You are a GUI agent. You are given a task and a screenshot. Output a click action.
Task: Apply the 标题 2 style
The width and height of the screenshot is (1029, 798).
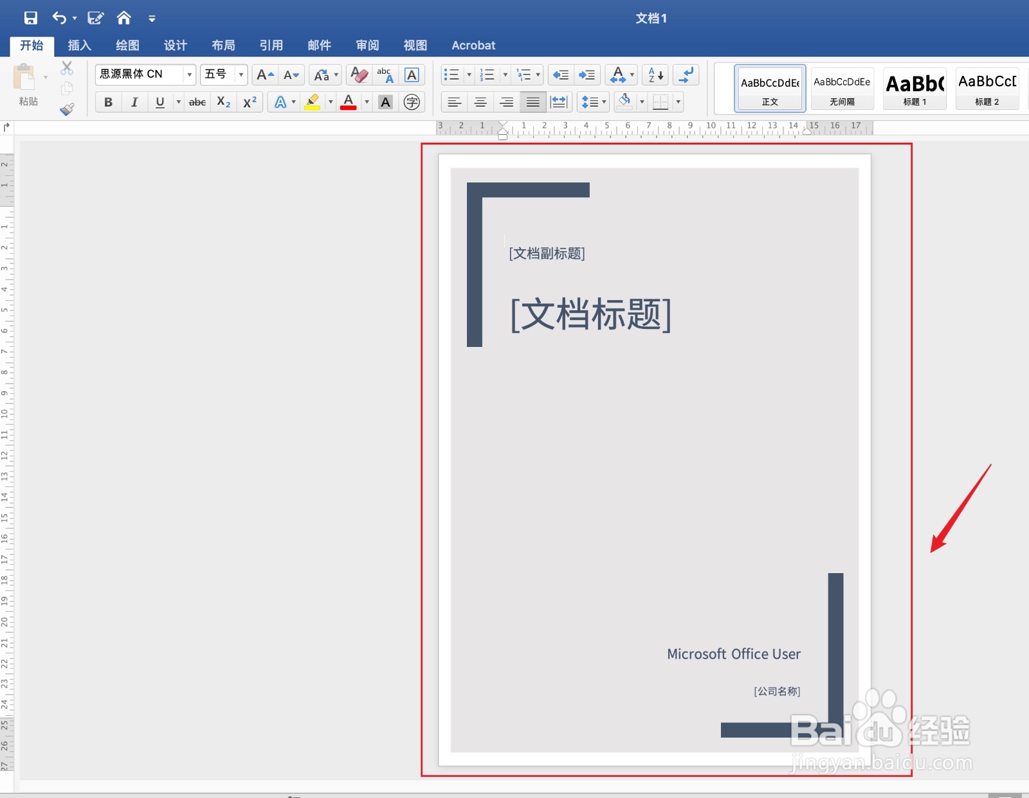click(987, 89)
